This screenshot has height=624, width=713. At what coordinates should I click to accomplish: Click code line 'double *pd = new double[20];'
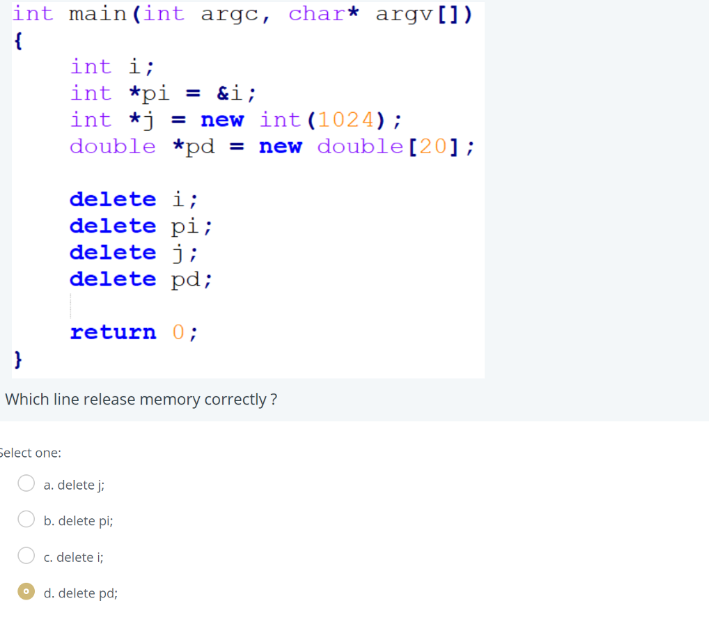tap(272, 146)
